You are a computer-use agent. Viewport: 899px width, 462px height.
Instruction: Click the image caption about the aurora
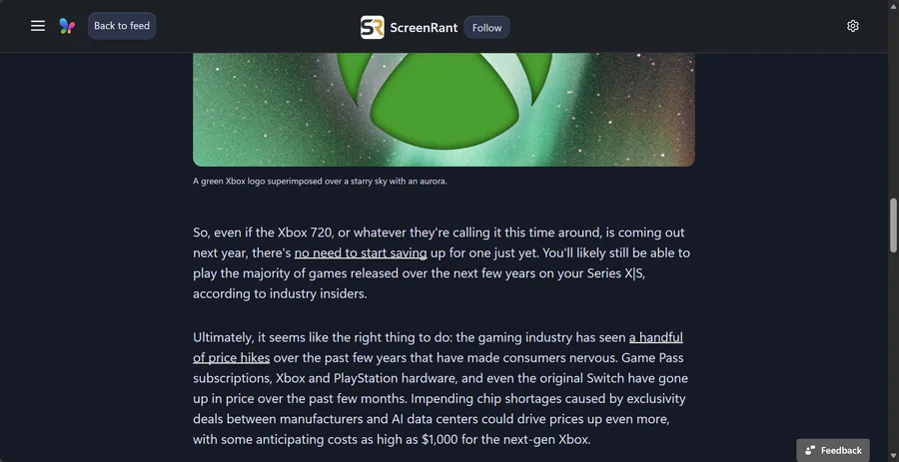click(320, 182)
